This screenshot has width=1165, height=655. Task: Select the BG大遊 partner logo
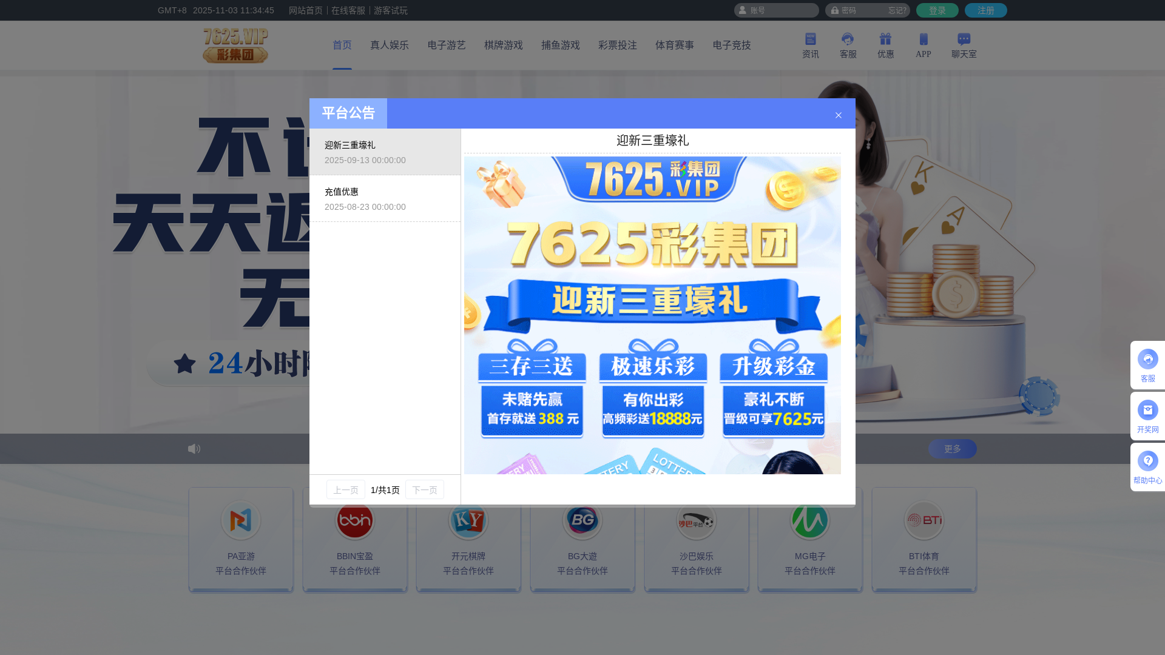tap(582, 522)
